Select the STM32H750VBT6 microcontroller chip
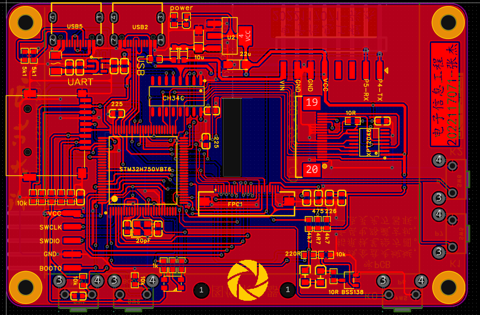Screen dimensions: 480x315 tap(143, 170)
